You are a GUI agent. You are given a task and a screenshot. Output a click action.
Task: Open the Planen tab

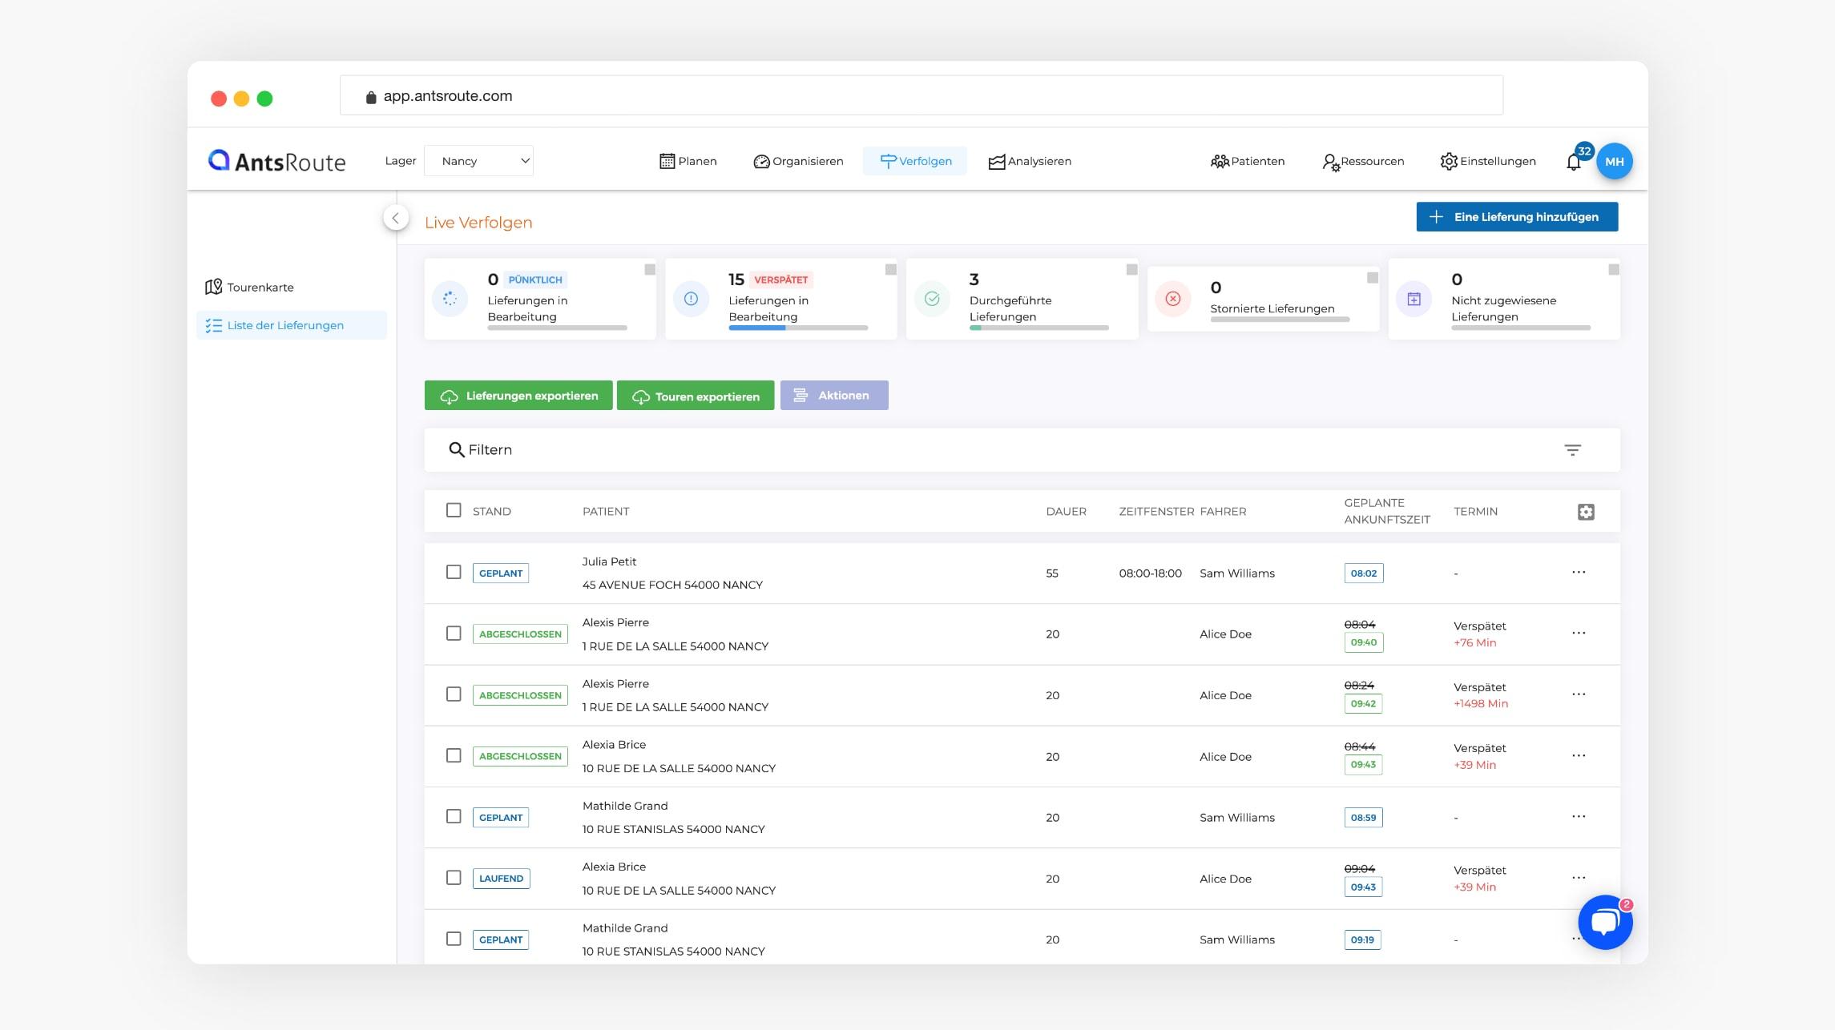688,161
